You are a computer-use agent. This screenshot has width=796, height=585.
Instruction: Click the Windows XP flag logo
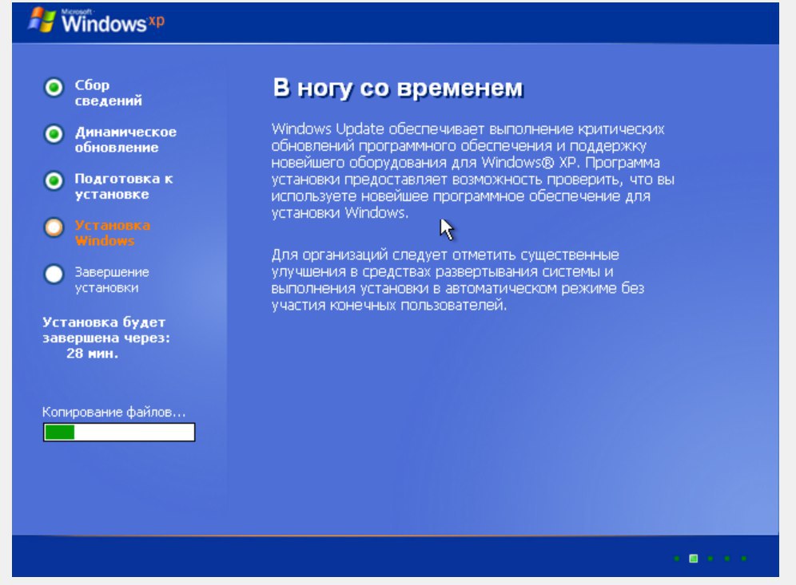pyautogui.click(x=42, y=20)
